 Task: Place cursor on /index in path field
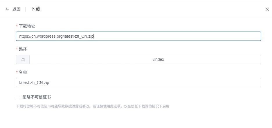point(158,59)
